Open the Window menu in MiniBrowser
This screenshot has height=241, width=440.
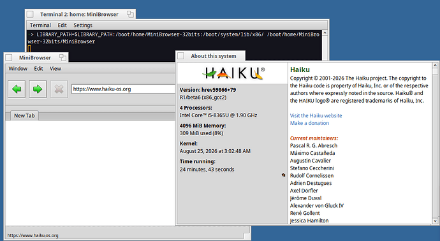pyautogui.click(x=18, y=68)
